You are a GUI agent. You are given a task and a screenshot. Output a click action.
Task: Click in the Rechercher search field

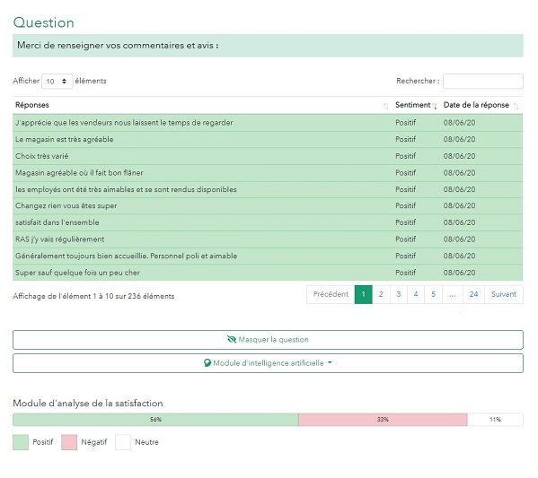482,82
